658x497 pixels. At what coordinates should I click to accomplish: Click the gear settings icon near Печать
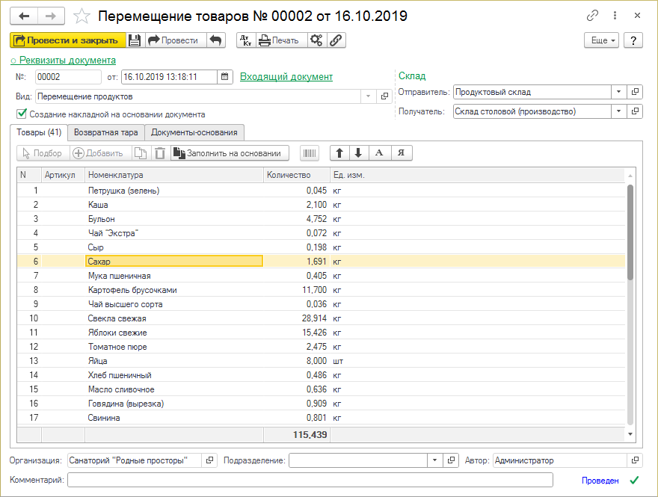(316, 40)
